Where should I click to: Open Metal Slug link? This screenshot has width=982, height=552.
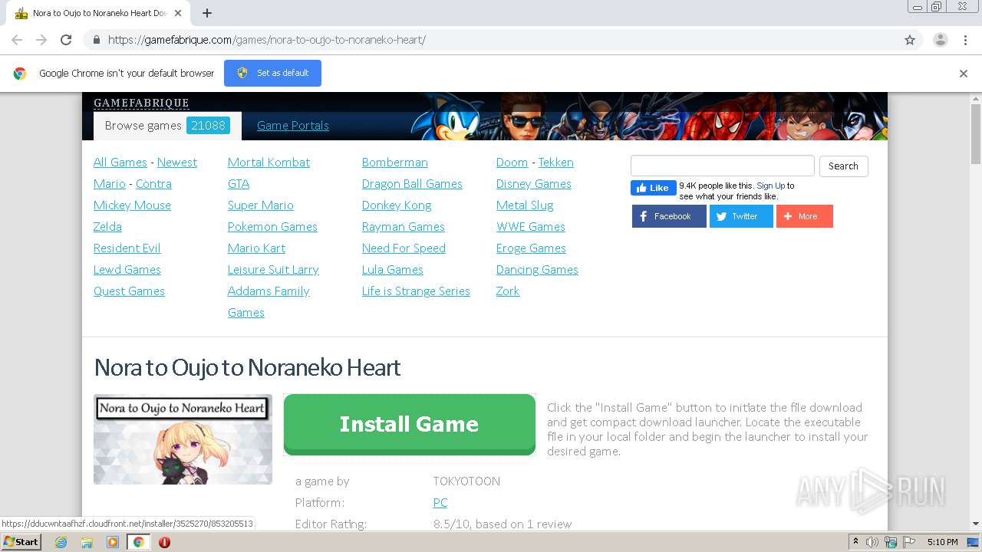525,205
